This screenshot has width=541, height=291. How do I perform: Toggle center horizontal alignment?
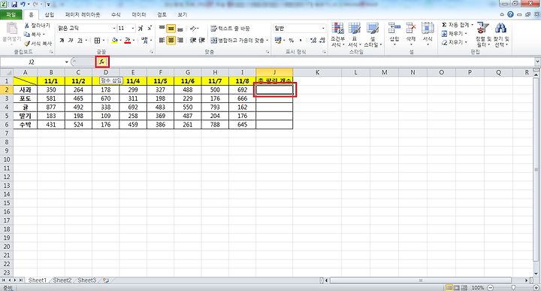pos(171,41)
